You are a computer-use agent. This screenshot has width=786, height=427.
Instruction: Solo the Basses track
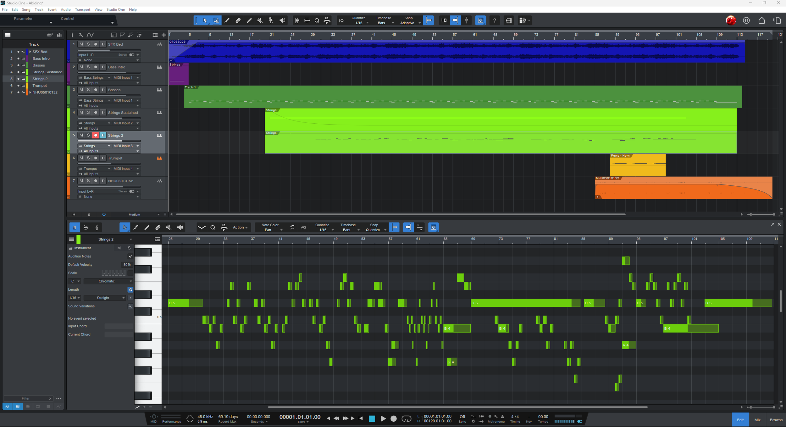pyautogui.click(x=88, y=90)
